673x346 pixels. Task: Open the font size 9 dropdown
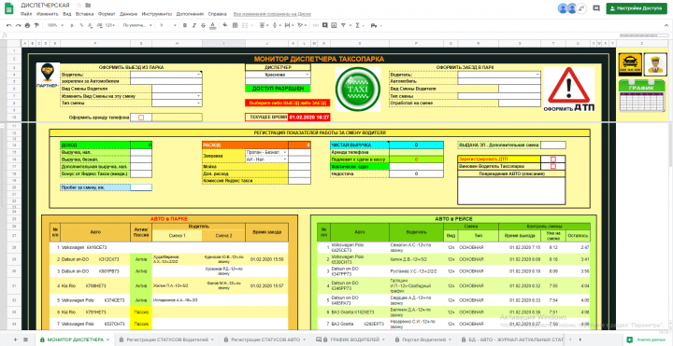167,25
